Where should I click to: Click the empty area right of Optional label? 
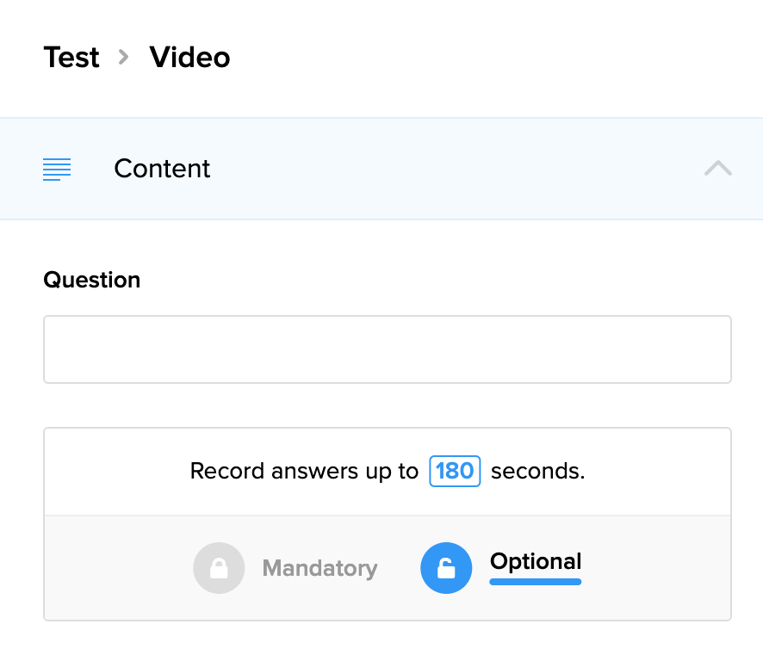(654, 568)
